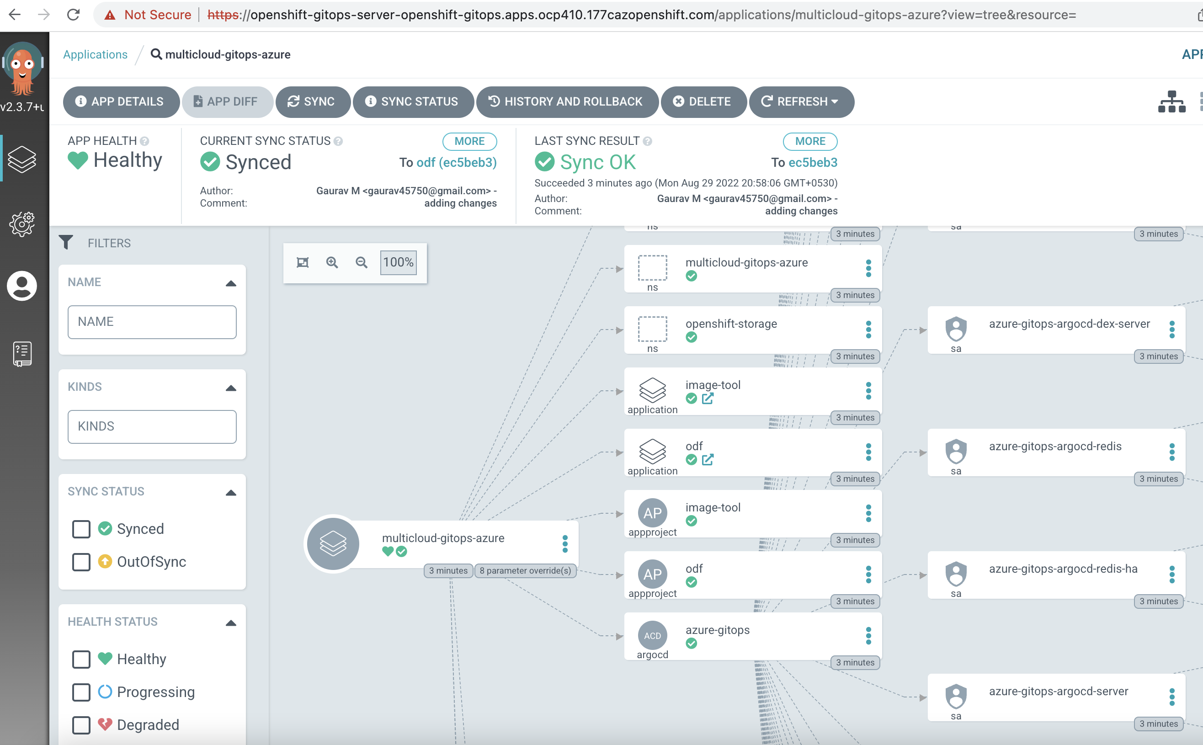This screenshot has width=1203, height=745.
Task: Open kebab menu for multicloud-gitops-azure namespace node
Action: pos(868,269)
